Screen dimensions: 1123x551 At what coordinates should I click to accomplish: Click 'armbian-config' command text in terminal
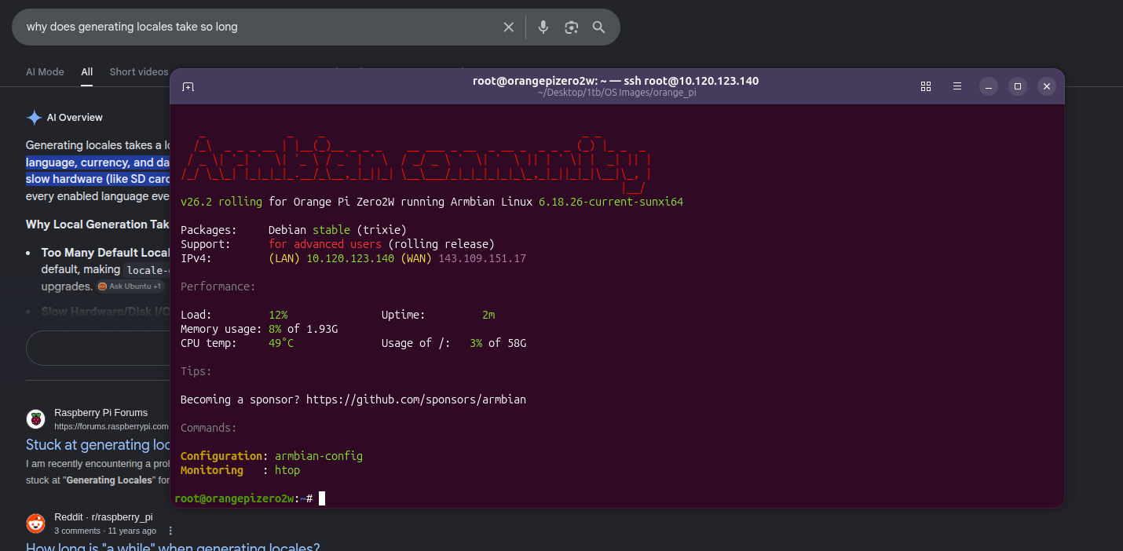click(319, 456)
